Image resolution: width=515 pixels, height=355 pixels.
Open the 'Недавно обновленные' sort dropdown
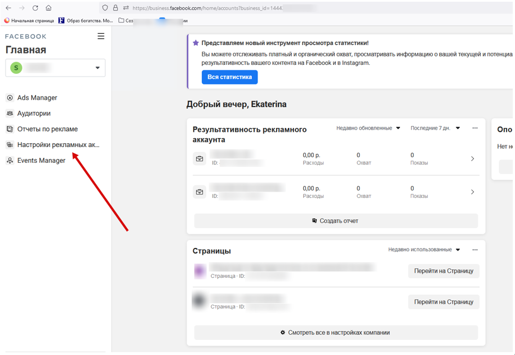coord(368,128)
